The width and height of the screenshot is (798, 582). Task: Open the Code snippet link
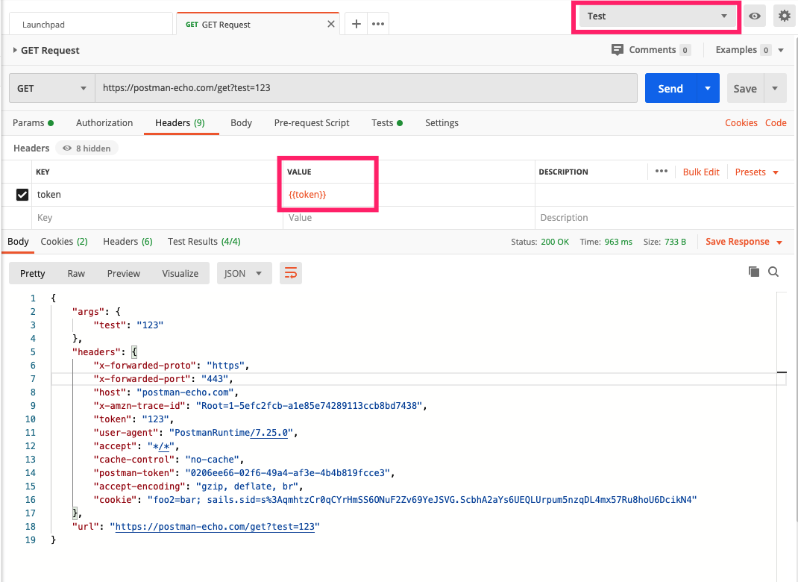pos(776,122)
